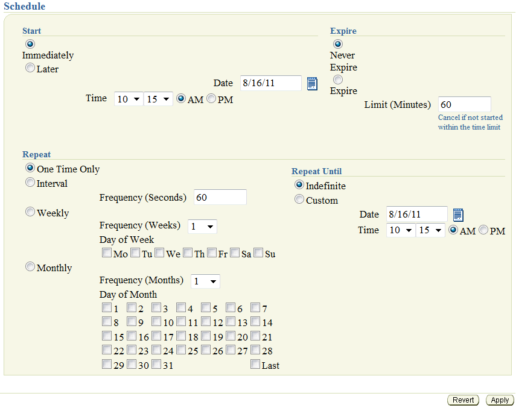Check day 9 of month box
This screenshot has width=516, height=408.
[132, 321]
